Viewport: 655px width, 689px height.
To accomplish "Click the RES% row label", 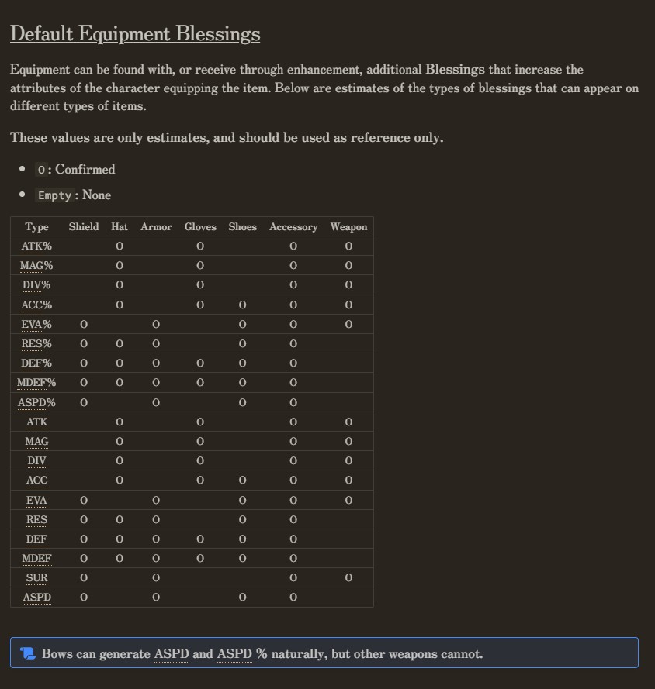I will [x=36, y=343].
